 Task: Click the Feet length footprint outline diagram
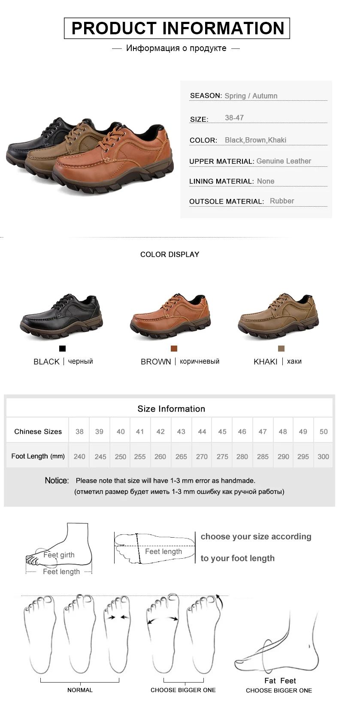click(x=154, y=548)
